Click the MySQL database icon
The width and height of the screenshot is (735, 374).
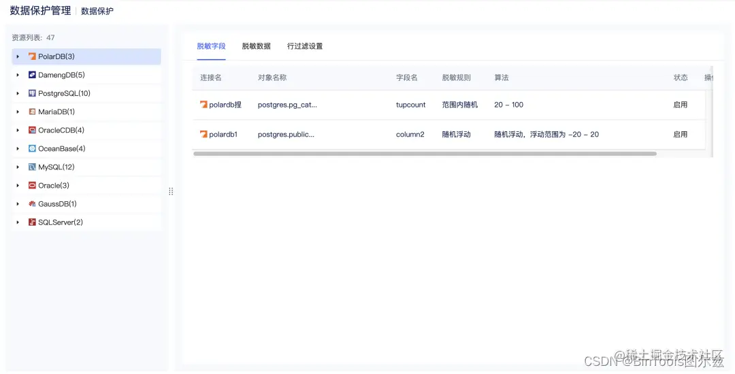click(x=32, y=167)
